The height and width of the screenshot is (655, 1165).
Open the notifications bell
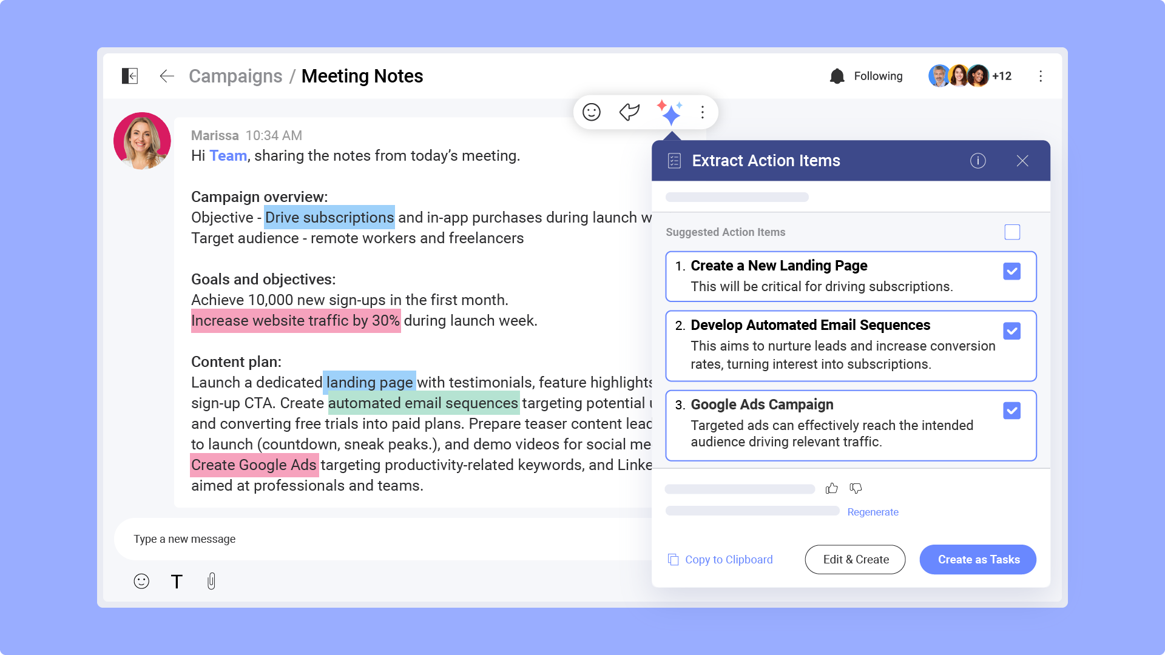838,76
